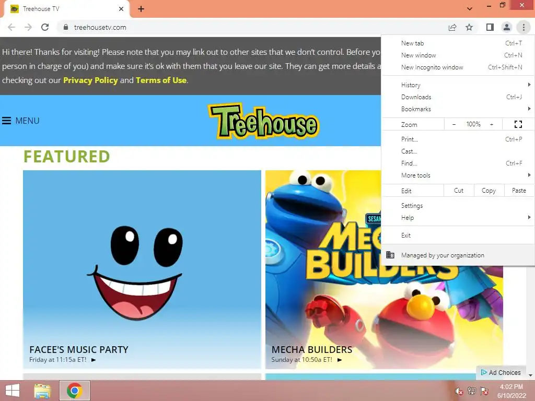The width and height of the screenshot is (535, 401).
Task: Decrease zoom with minus button
Action: click(454, 124)
